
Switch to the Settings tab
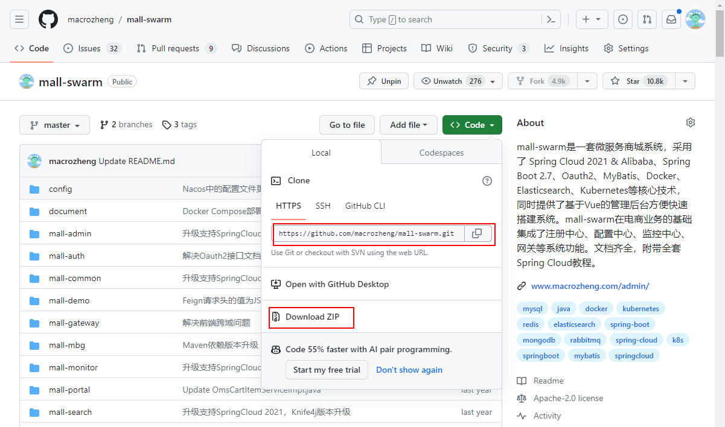(626, 48)
